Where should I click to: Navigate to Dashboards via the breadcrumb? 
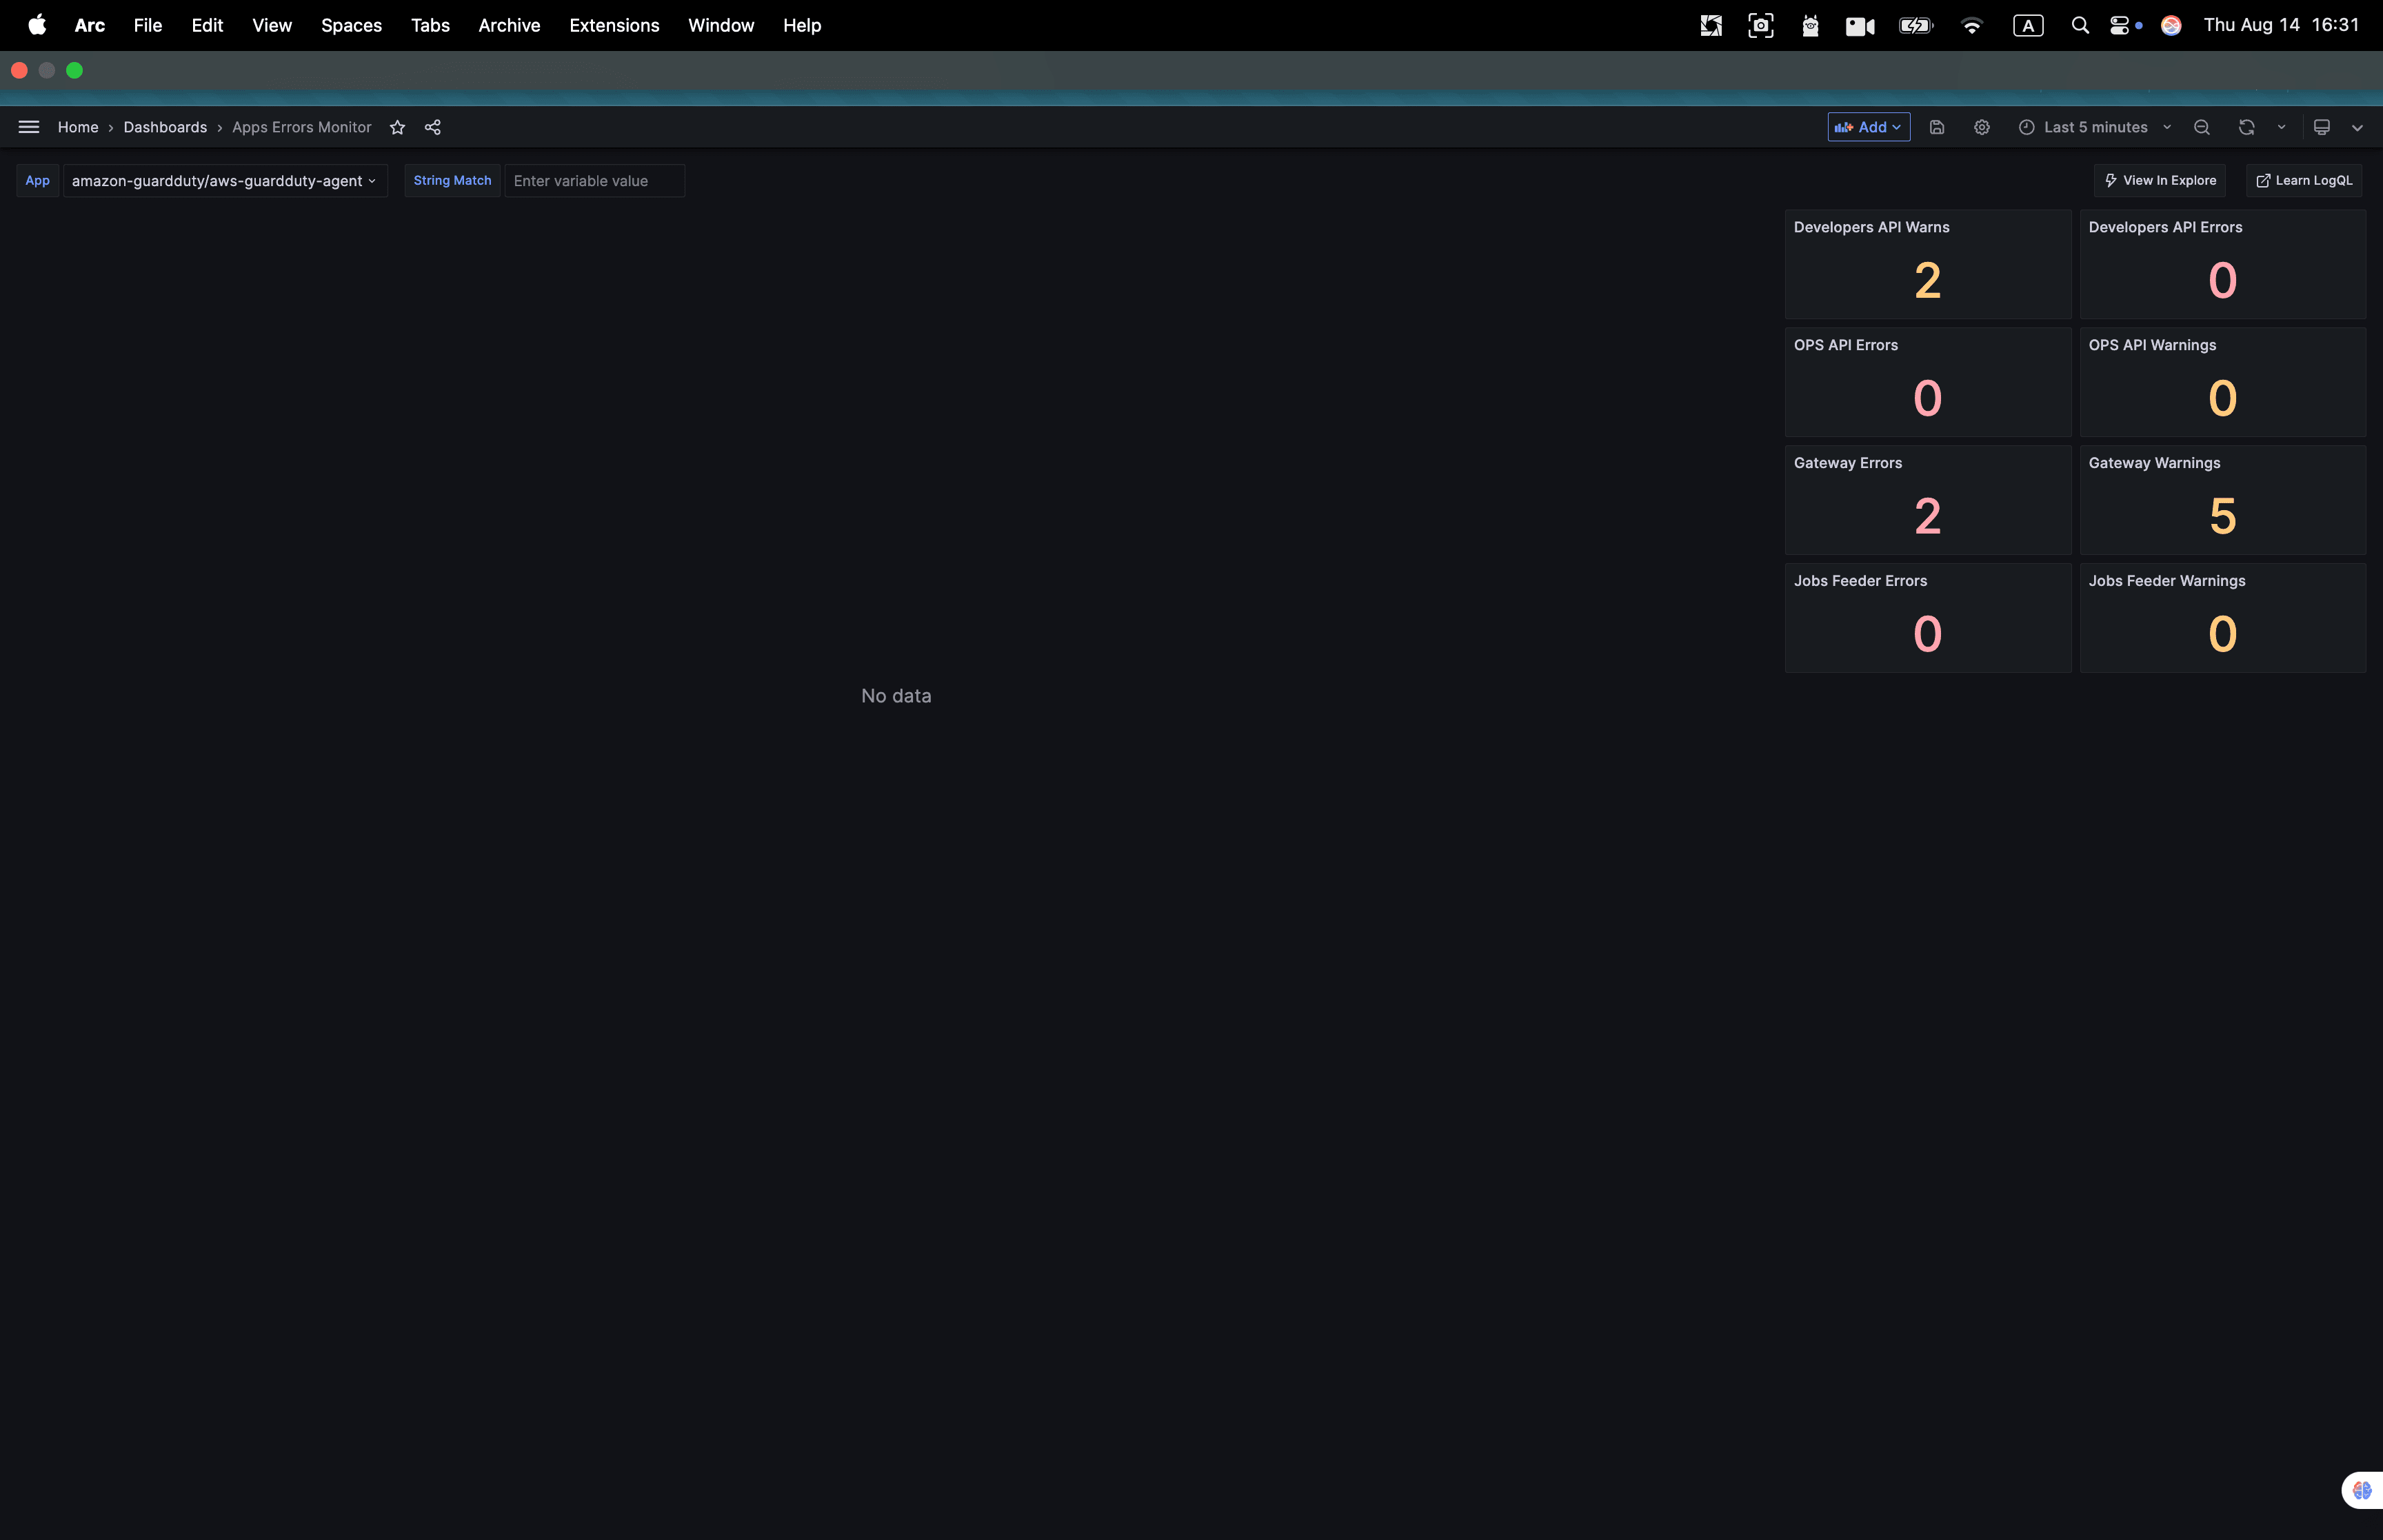point(165,127)
